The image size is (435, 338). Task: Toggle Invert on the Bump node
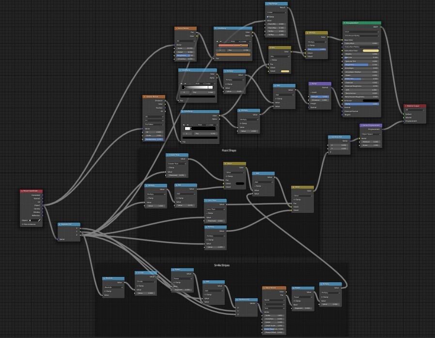pos(311,92)
